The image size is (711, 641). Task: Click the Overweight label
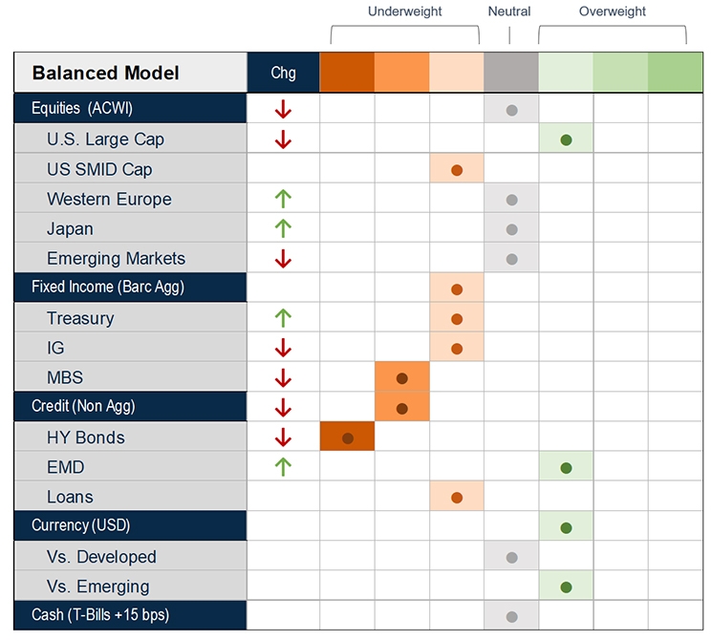pyautogui.click(x=613, y=11)
